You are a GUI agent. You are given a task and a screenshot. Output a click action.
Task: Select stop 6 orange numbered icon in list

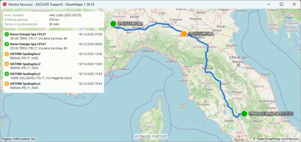[7, 84]
